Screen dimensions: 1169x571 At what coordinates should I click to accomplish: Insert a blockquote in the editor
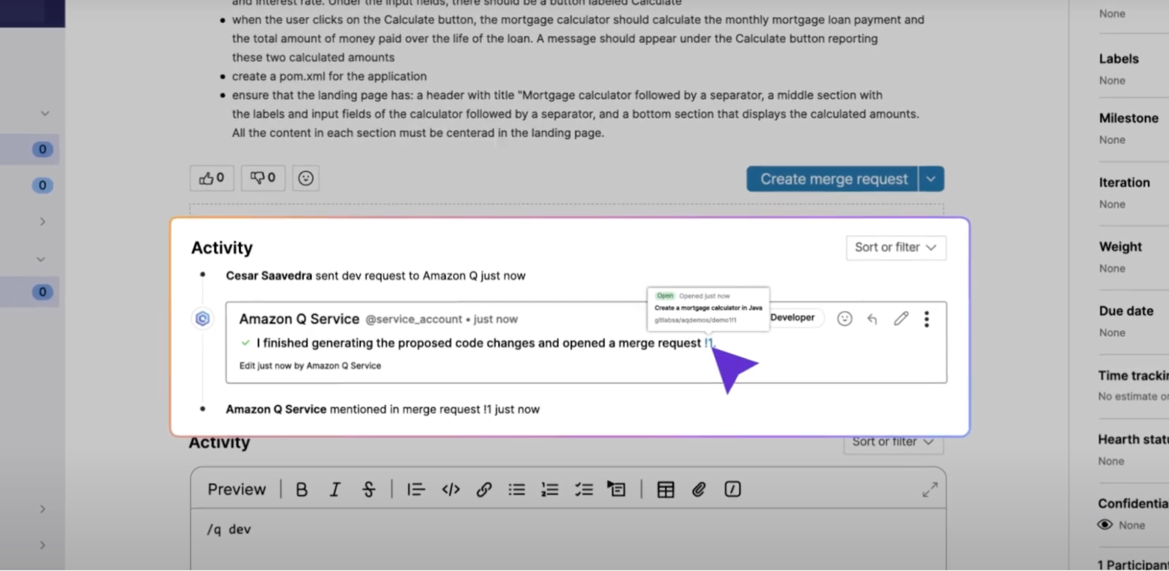[x=416, y=489]
